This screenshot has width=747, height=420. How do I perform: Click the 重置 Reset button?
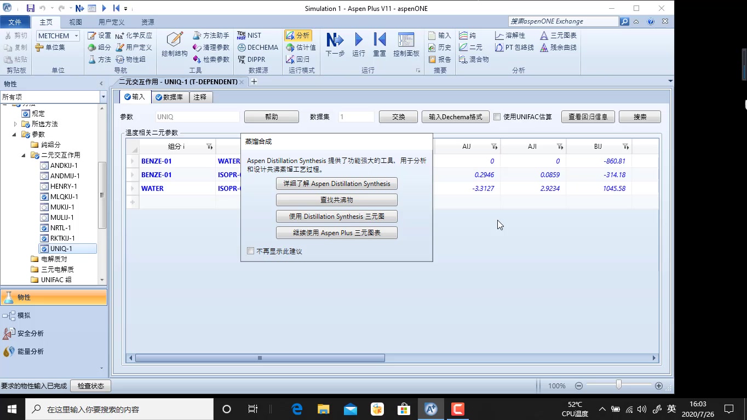click(x=380, y=44)
